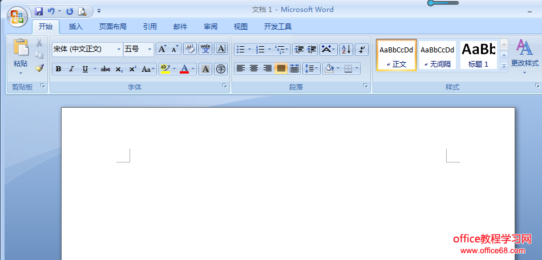Cut selection with scissors icon
Viewport: 542px width, 260px height.
[39, 43]
